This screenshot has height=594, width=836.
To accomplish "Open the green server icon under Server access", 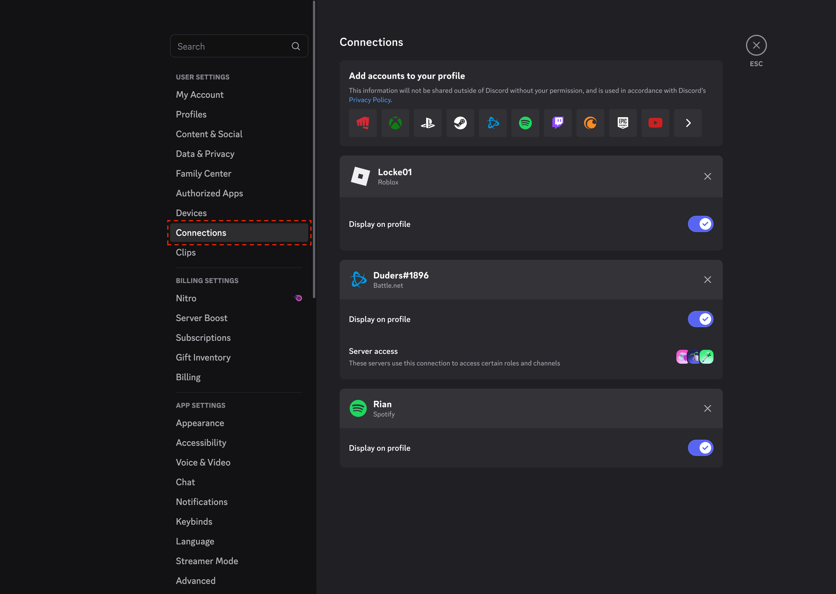I will coord(707,357).
